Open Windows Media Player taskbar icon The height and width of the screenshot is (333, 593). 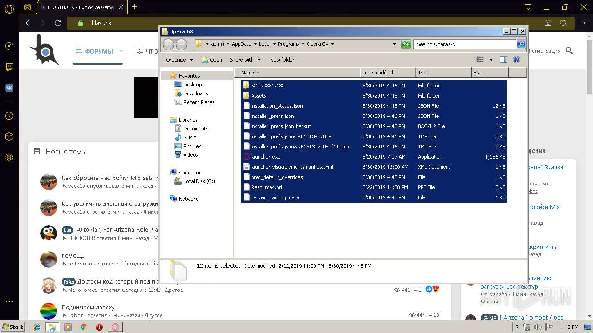coord(68,327)
